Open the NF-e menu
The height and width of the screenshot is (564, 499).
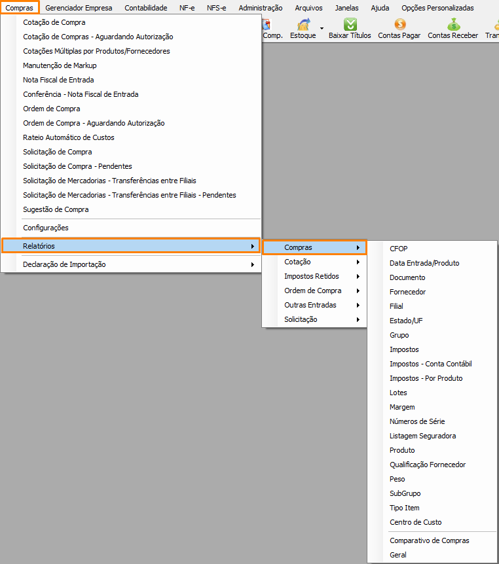[187, 8]
